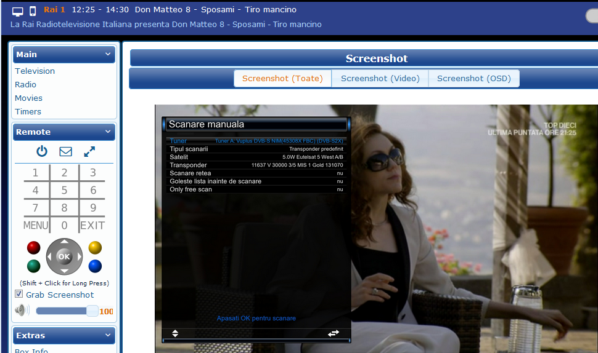
Task: Click the volume value 100
Action: point(106,312)
